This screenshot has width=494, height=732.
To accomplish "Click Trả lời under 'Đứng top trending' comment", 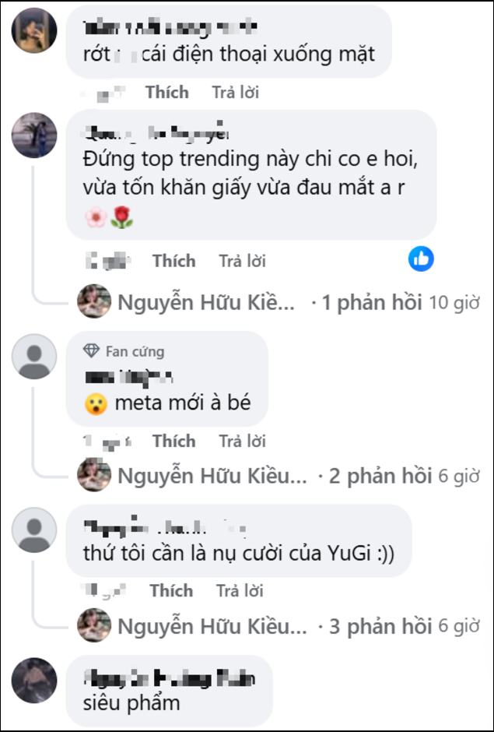I will 243,261.
